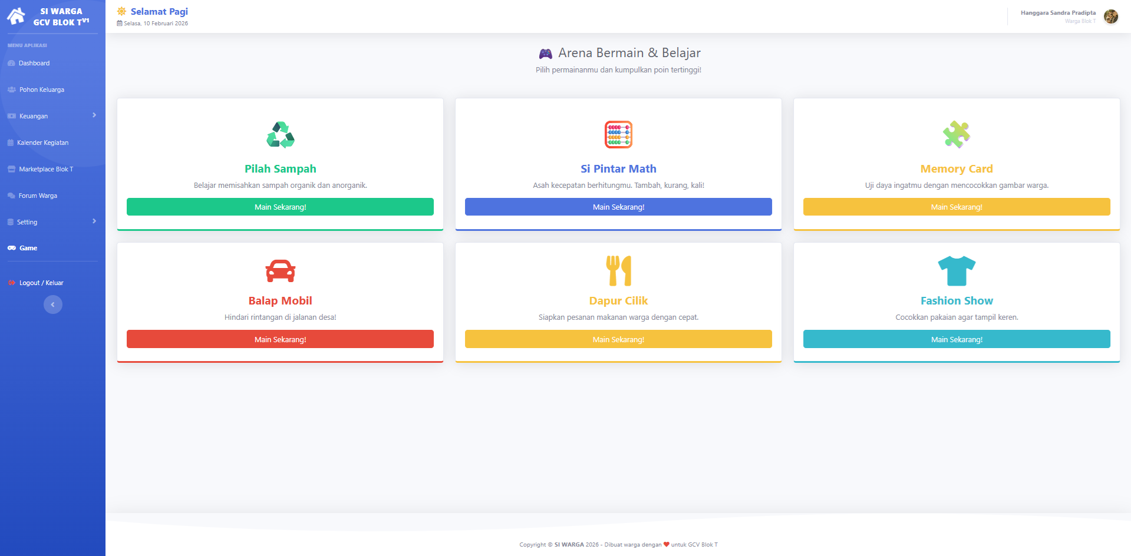Expand the Keuangan submenu
This screenshot has height=556, width=1131.
(94, 115)
